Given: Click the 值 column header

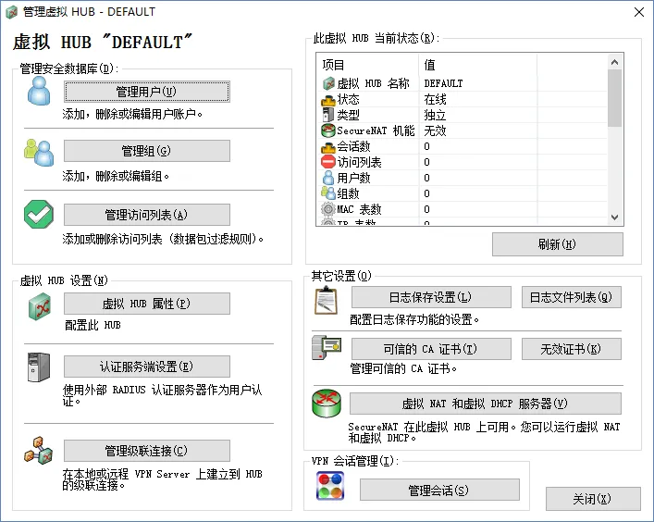Looking at the screenshot, I should (477, 65).
